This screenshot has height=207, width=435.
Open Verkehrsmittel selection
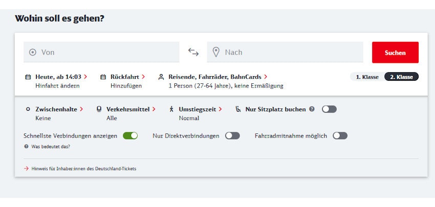point(131,109)
